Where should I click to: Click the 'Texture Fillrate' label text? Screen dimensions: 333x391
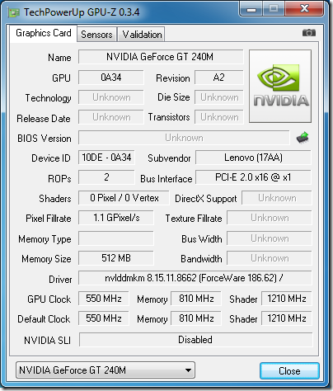pos(194,219)
